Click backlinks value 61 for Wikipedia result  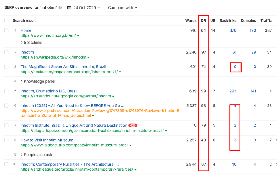tap(234, 52)
